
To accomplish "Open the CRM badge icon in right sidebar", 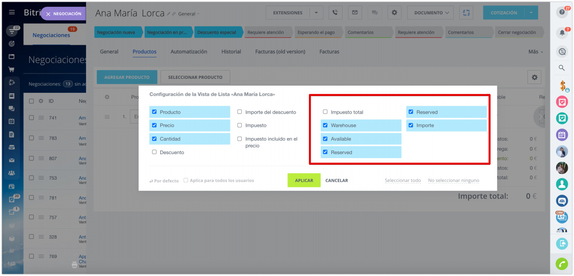I will pos(562,217).
